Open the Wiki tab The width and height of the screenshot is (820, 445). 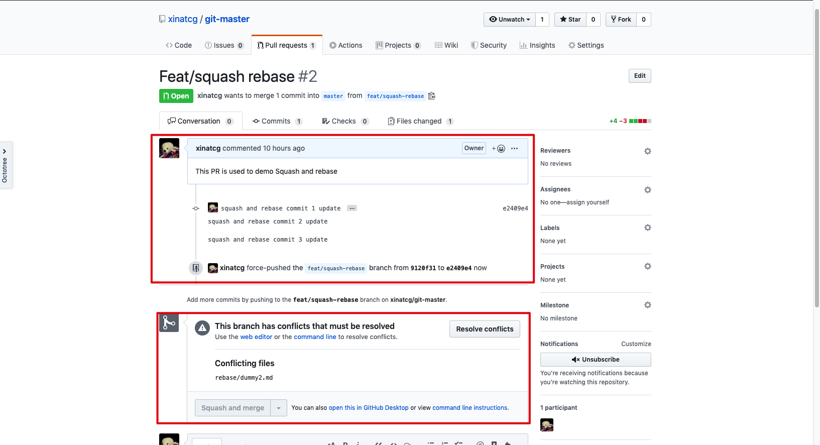[x=446, y=45]
